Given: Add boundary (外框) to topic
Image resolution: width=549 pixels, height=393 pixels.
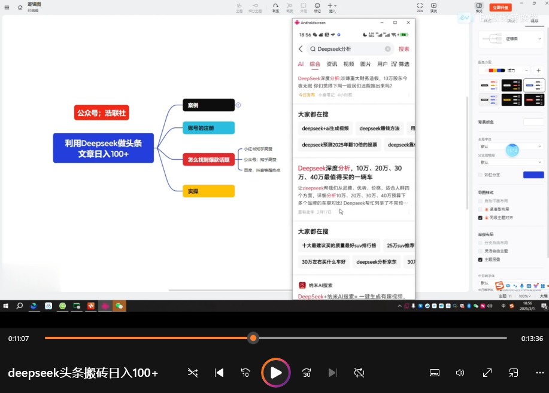Looking at the screenshot, I should (x=303, y=7).
